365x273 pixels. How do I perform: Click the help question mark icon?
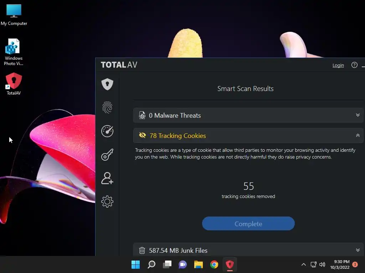point(354,65)
